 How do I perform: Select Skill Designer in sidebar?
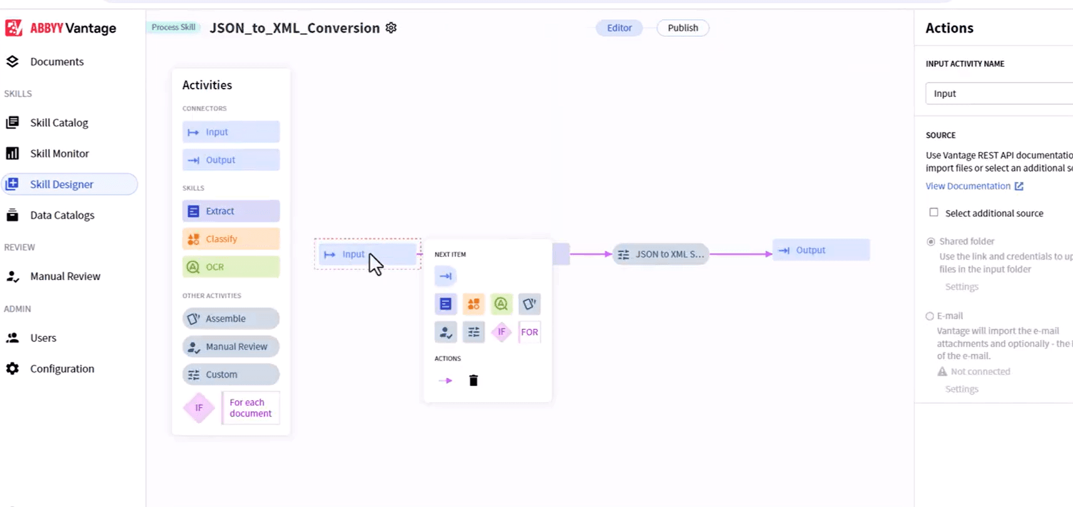(69, 184)
